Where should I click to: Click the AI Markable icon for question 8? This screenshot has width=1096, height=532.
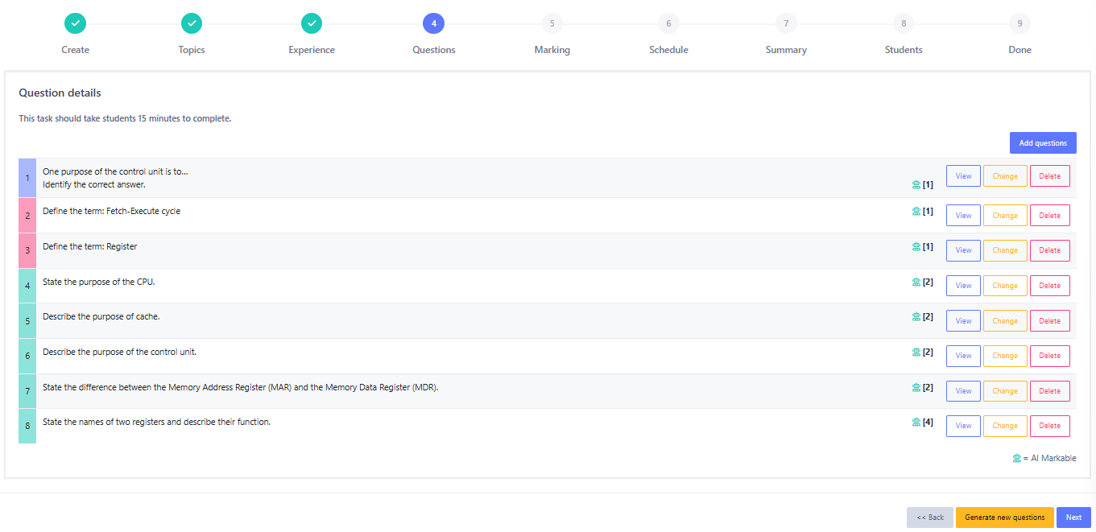916,422
